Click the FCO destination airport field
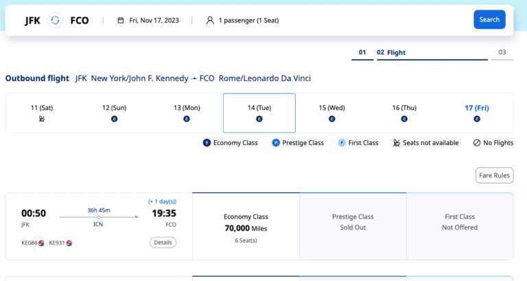The width and height of the screenshot is (527, 281). [x=80, y=20]
